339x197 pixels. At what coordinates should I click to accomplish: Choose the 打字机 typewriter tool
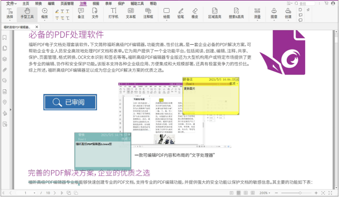click(x=114, y=13)
